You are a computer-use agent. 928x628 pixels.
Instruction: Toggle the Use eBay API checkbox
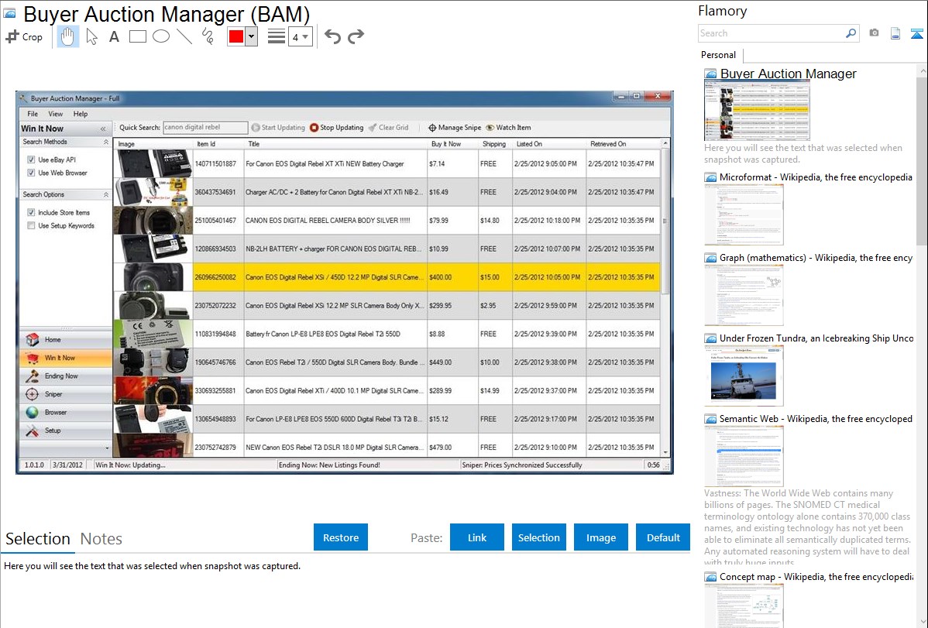(31, 160)
